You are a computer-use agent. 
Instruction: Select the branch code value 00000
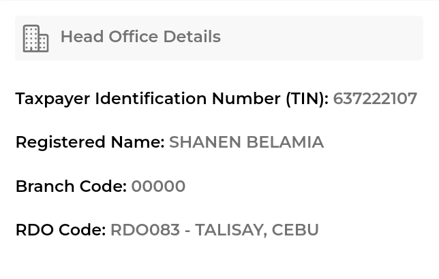[158, 186]
